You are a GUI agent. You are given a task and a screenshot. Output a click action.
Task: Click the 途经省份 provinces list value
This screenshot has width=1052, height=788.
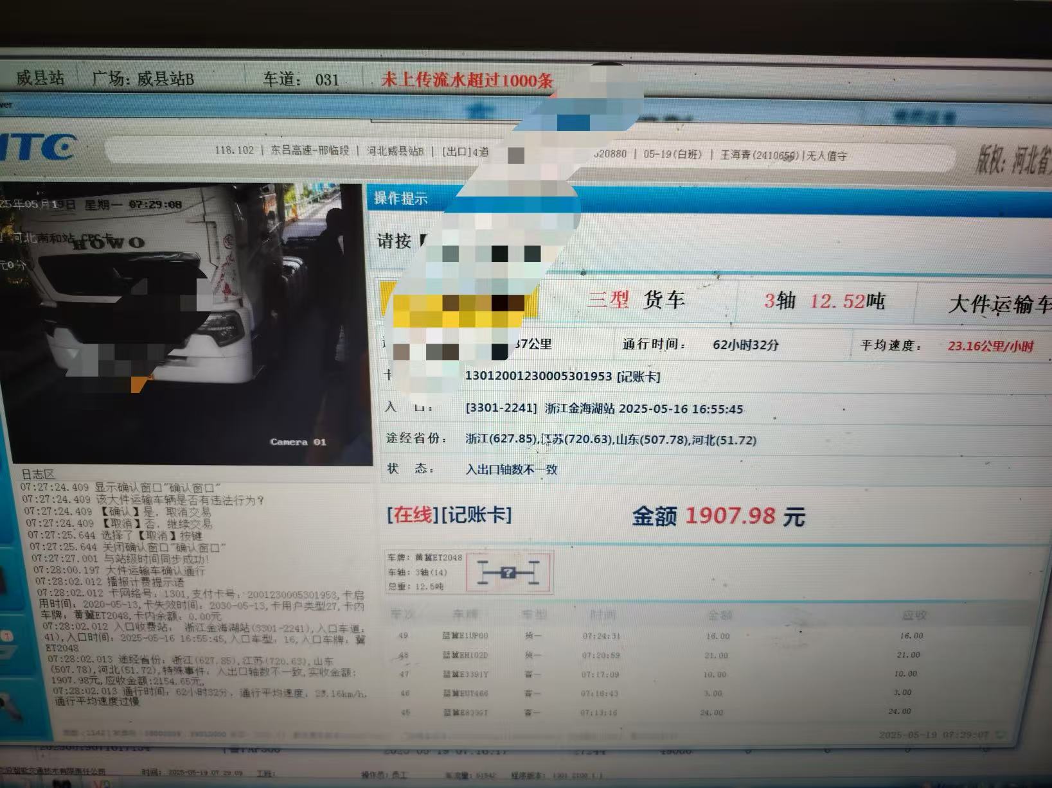[611, 440]
